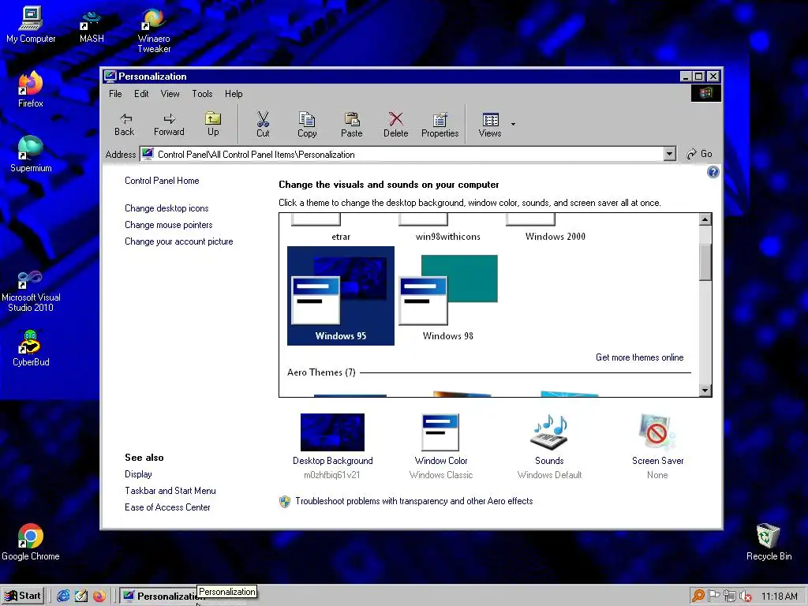Launch Firefox from quick launch
This screenshot has height=606, width=808.
tap(99, 597)
